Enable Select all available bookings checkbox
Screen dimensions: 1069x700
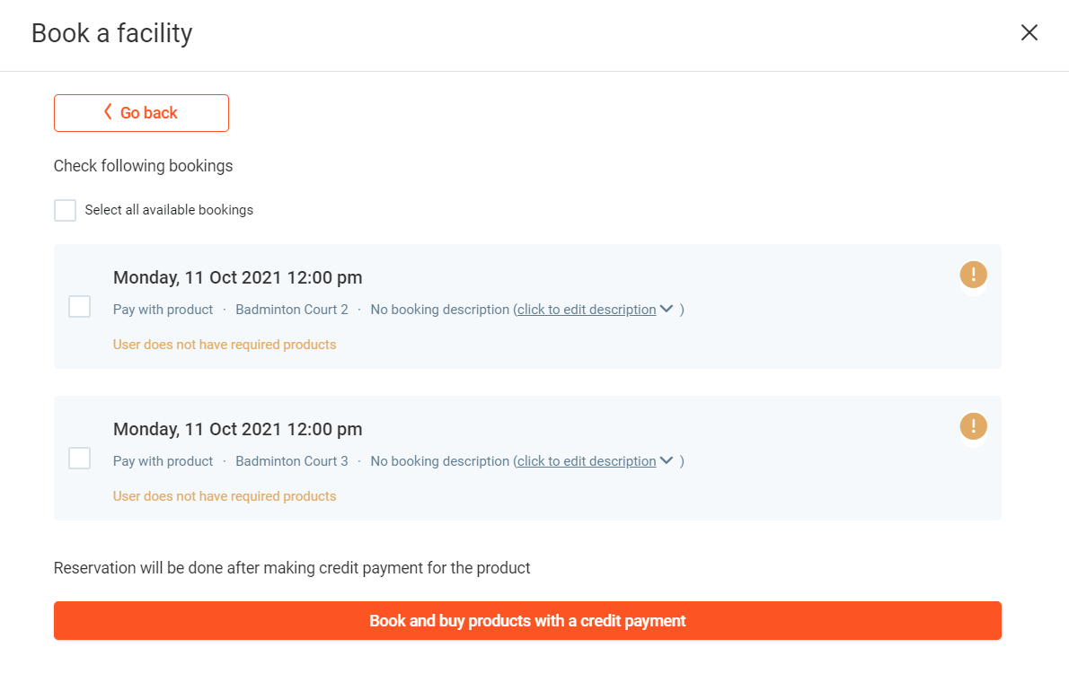click(66, 210)
